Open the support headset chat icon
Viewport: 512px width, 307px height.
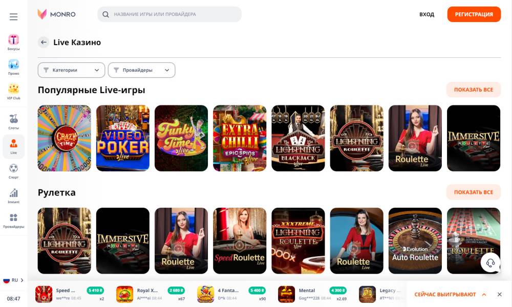point(490,262)
